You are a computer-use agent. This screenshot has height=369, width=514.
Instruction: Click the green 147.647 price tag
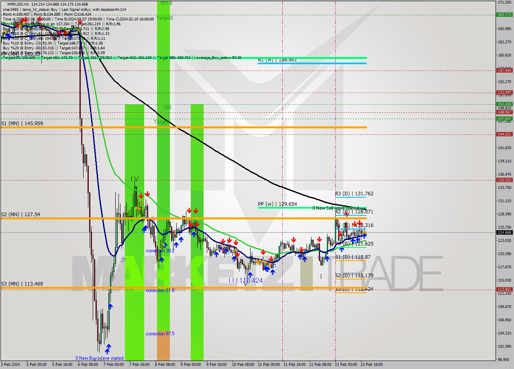tap(504, 119)
